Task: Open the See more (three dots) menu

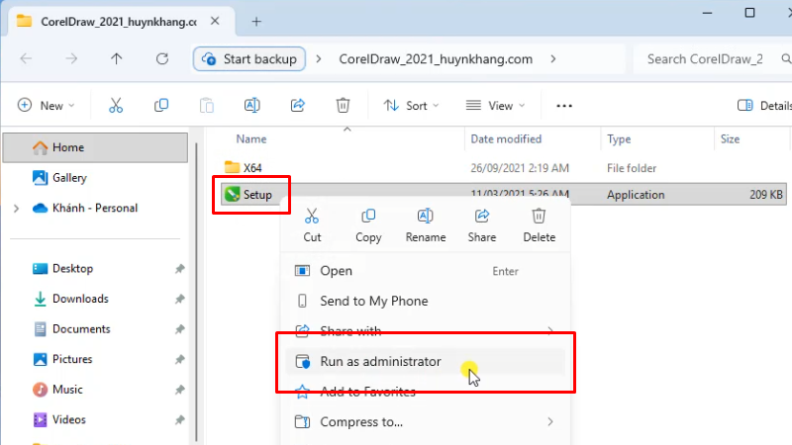Action: 564,106
